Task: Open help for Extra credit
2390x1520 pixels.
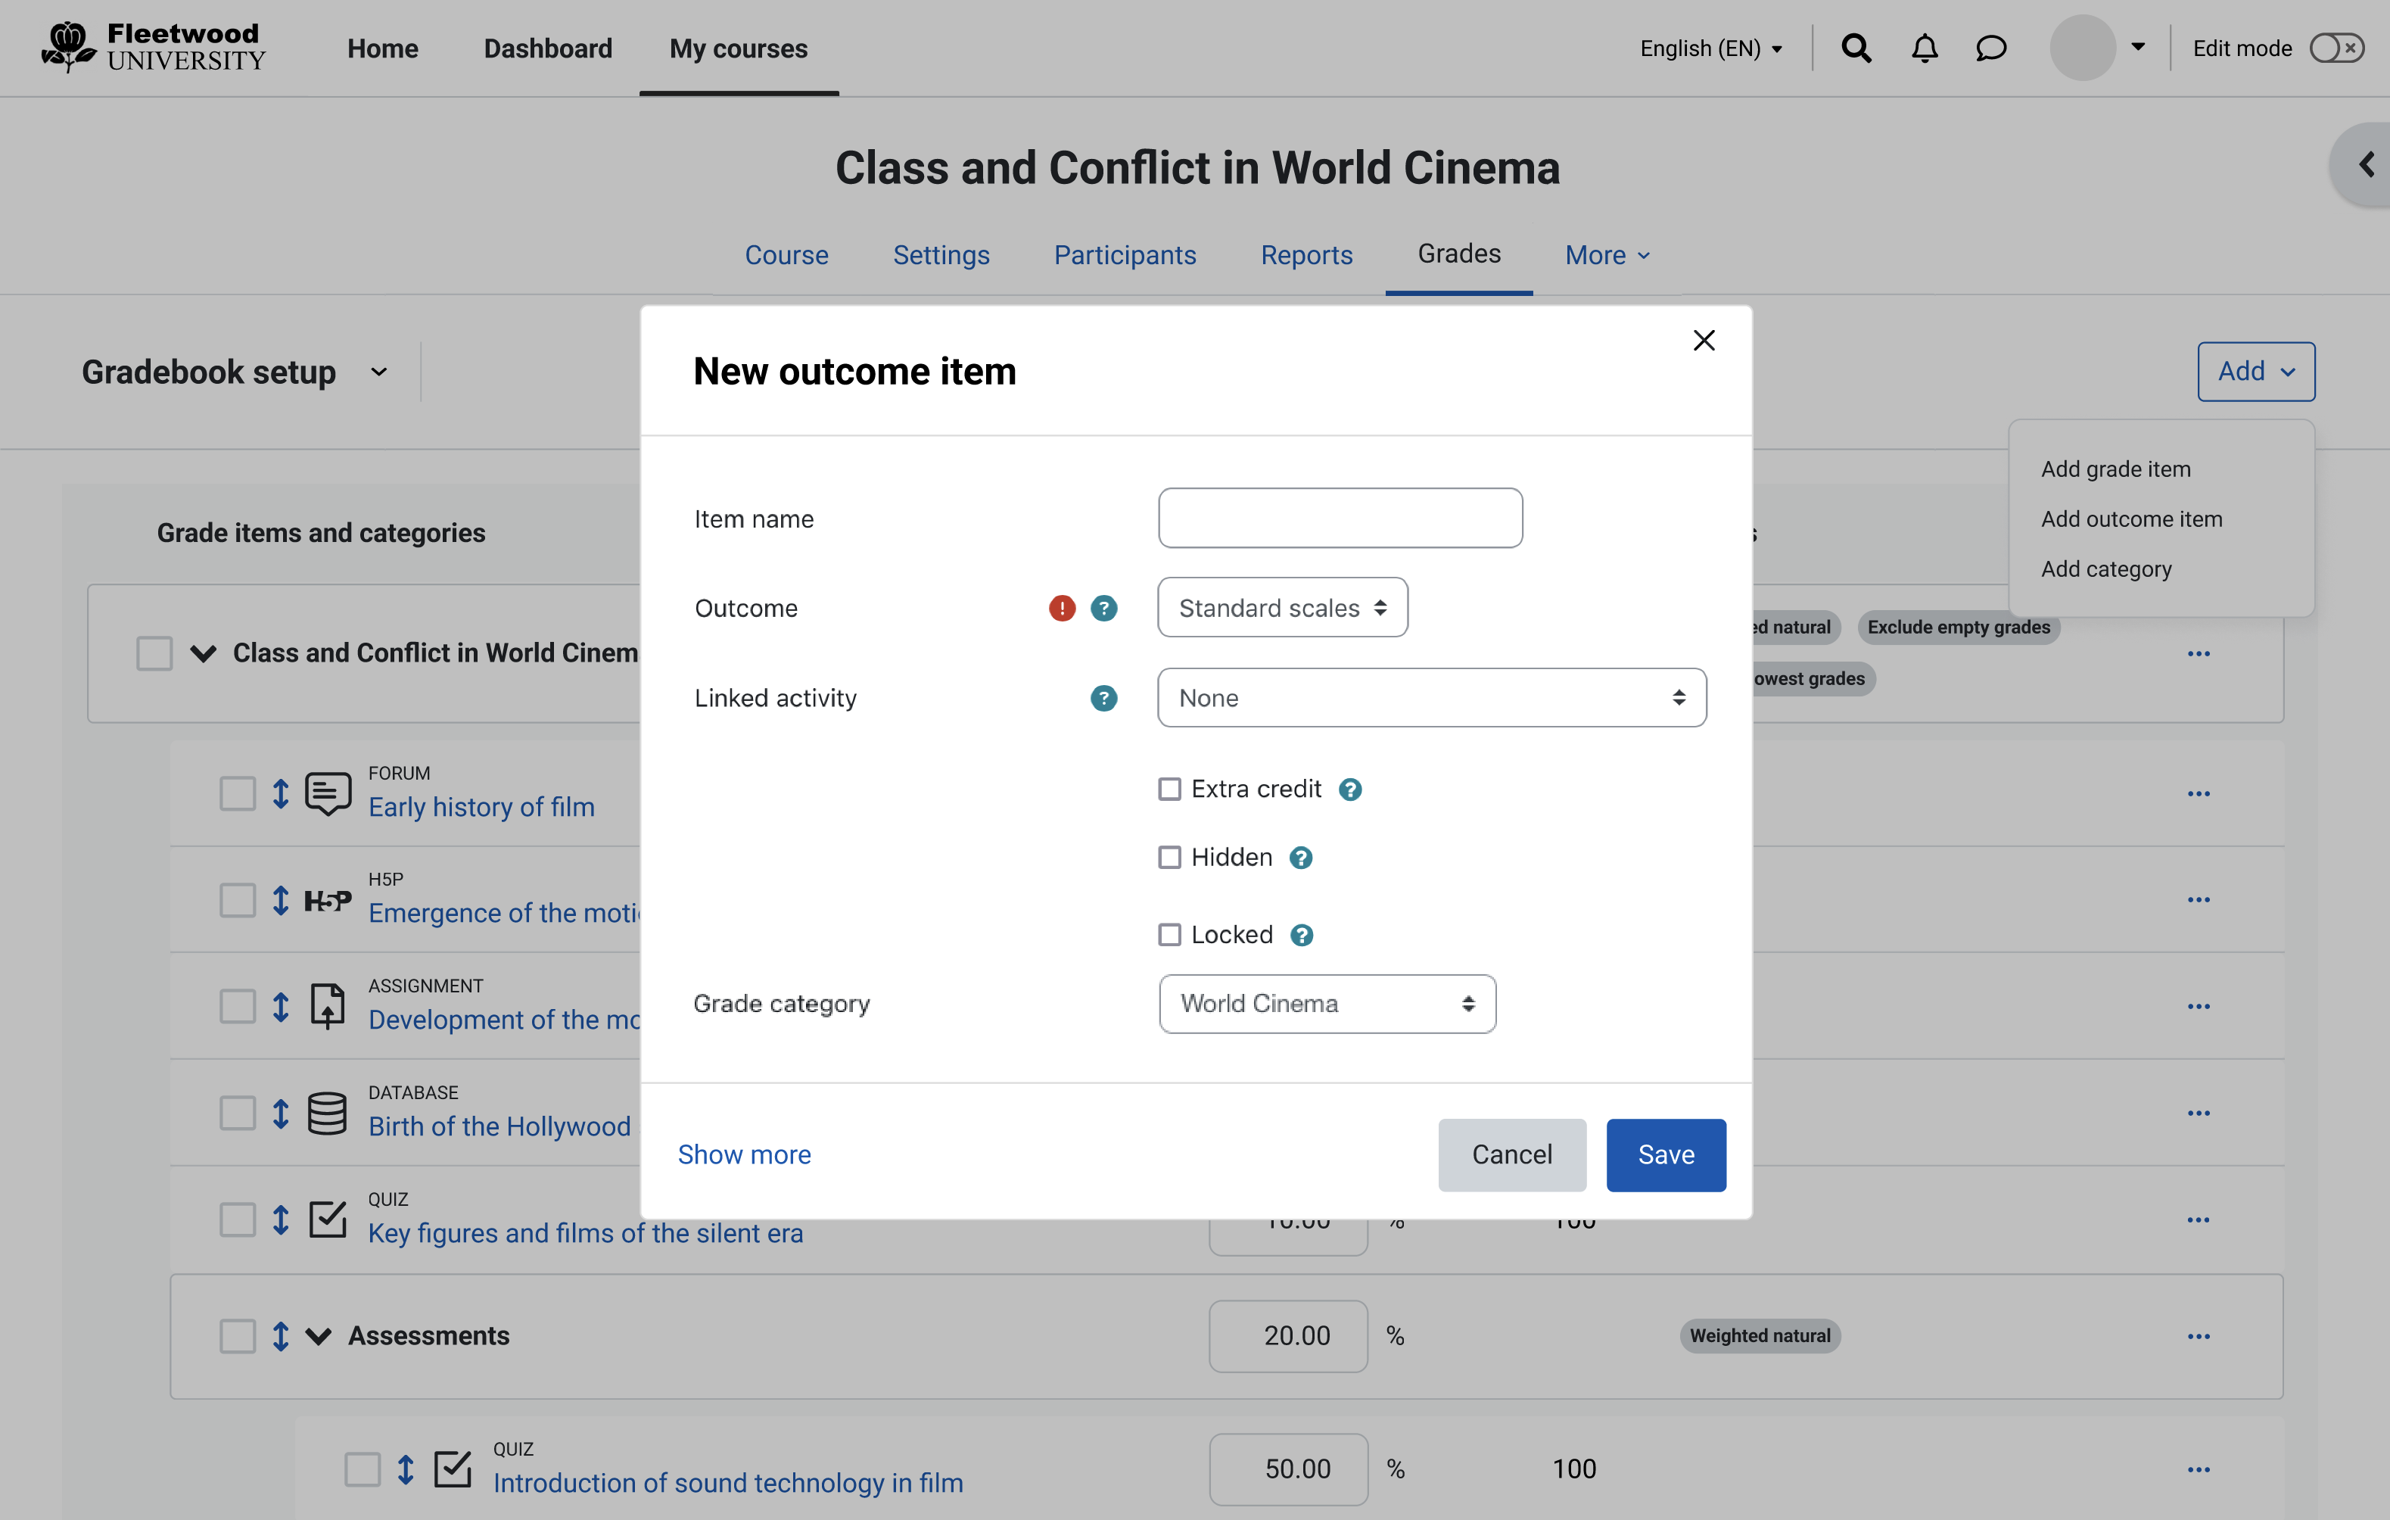Action: [x=1350, y=790]
